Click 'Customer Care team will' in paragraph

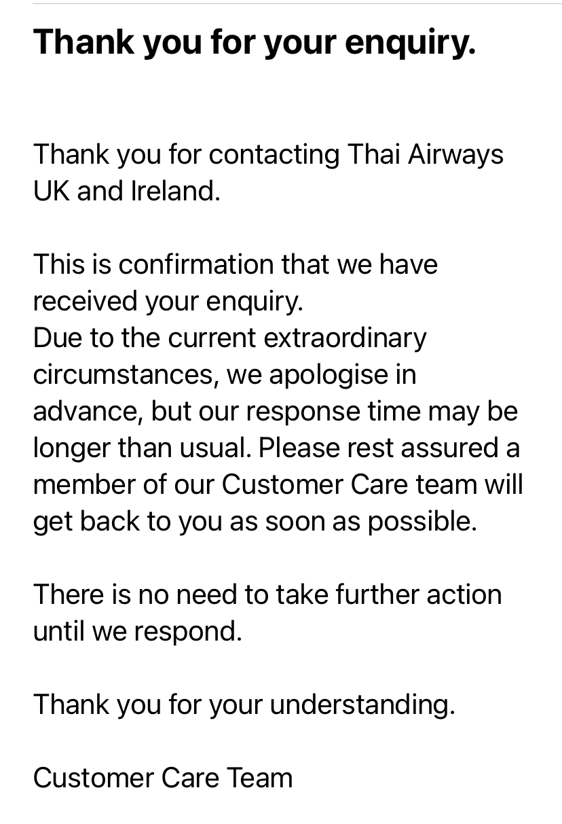(373, 485)
